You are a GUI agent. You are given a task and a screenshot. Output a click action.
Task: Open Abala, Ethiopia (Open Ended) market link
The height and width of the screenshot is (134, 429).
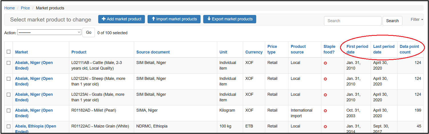pos(35,126)
